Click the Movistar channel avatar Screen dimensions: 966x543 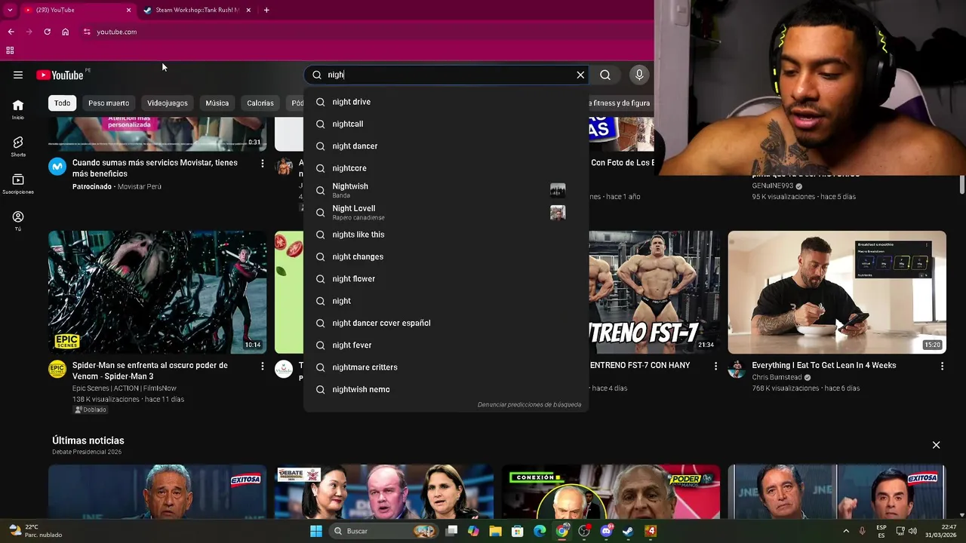[x=57, y=166]
